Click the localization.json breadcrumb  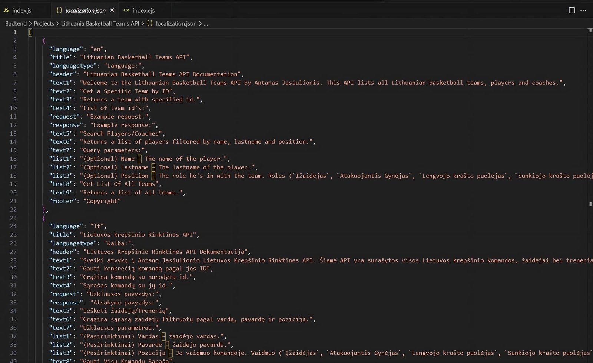click(x=176, y=23)
